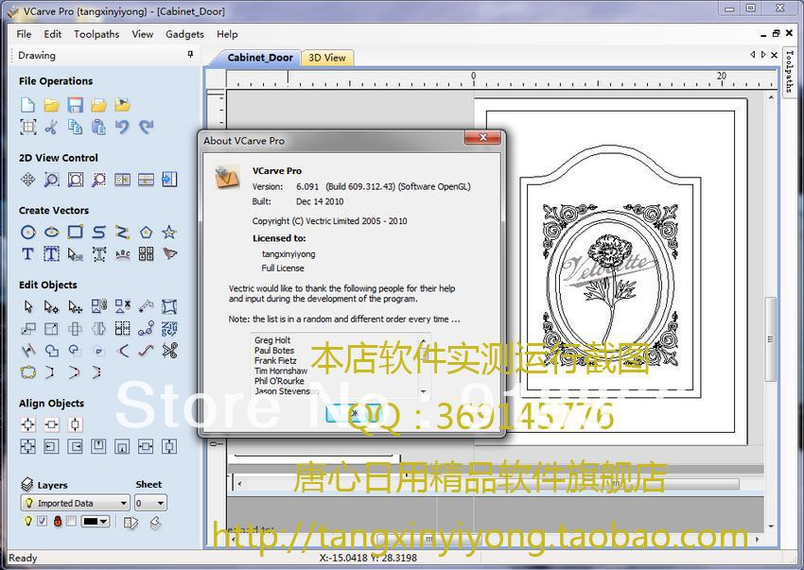The height and width of the screenshot is (570, 804).
Task: Click the Paste clipboard icon
Action: click(98, 127)
